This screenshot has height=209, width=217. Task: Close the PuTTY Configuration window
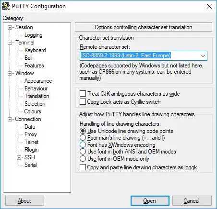pos(209,6)
